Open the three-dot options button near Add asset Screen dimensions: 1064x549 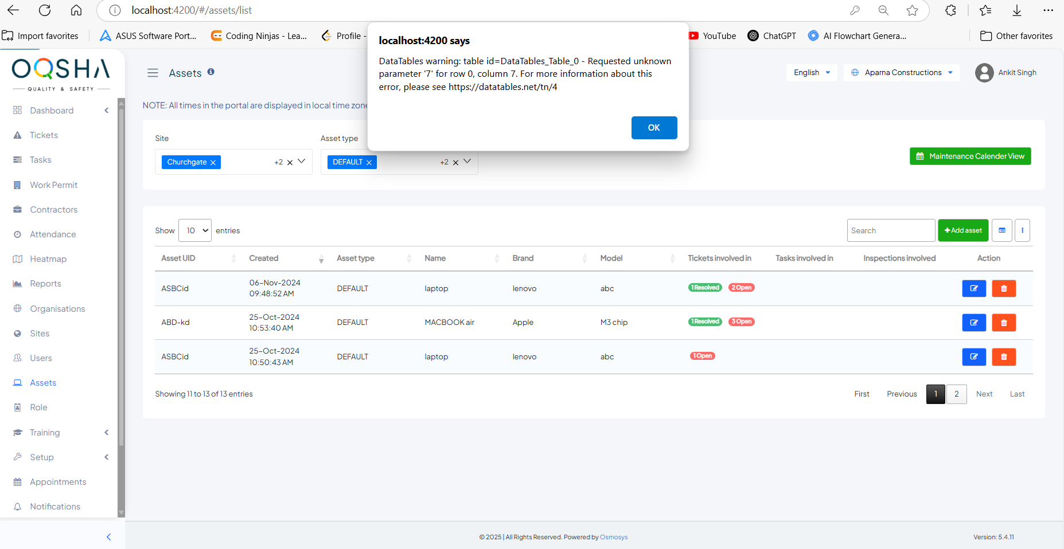(x=1022, y=230)
